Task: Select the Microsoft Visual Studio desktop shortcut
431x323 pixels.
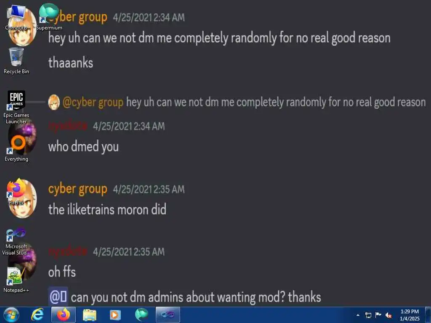Action: (16, 242)
